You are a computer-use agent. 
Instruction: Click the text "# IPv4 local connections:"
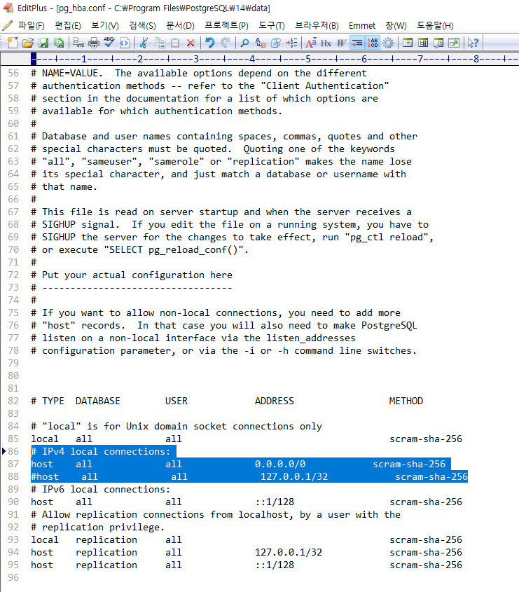coord(100,452)
